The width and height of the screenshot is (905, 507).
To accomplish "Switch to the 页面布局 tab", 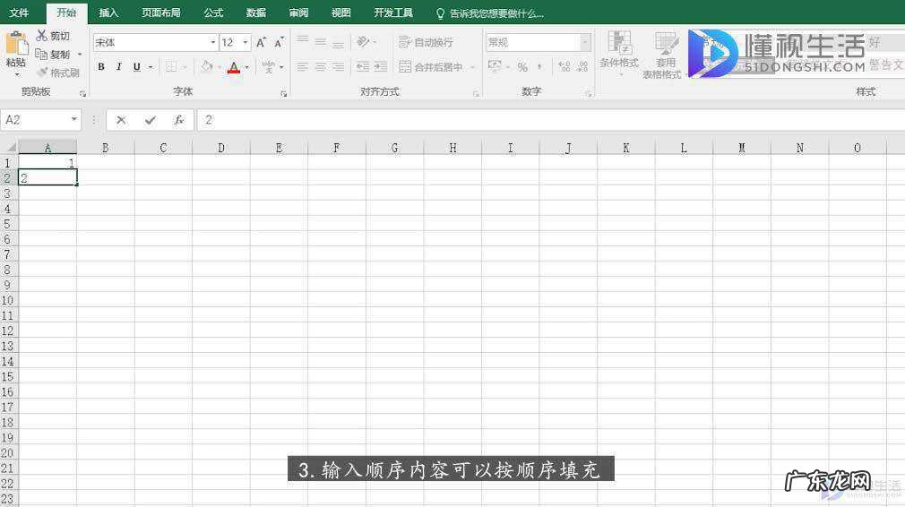I will click(x=161, y=13).
